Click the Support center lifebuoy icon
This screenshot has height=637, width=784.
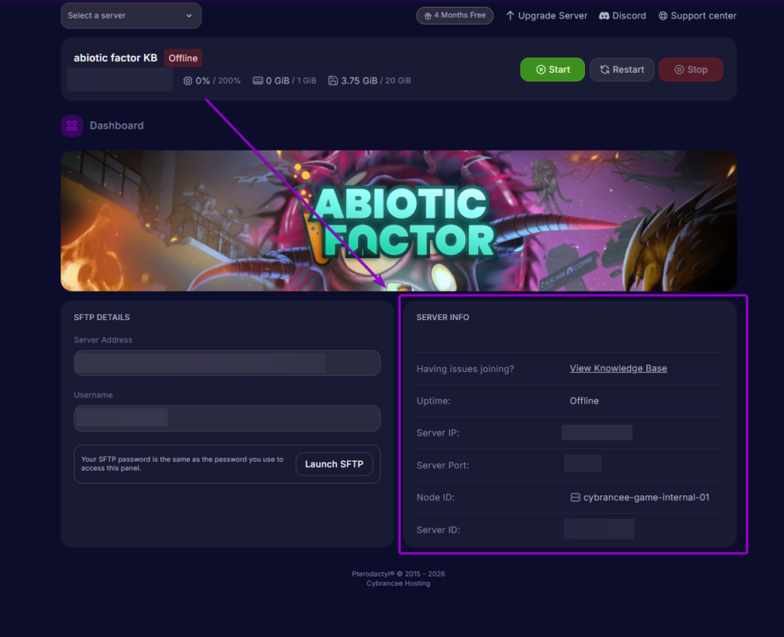tap(663, 16)
